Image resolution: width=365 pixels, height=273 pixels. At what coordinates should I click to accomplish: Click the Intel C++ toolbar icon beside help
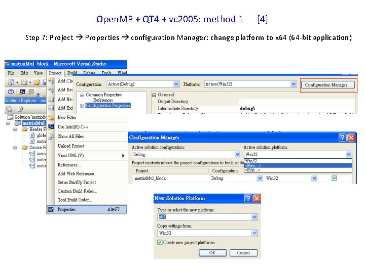pos(22,92)
